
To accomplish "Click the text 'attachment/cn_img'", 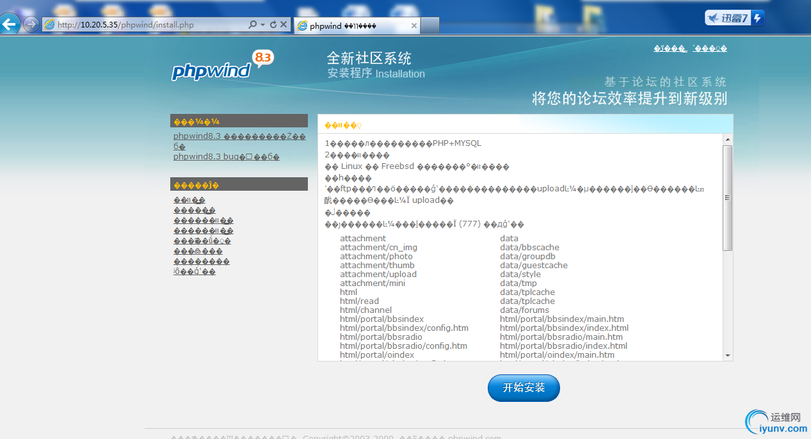I will coord(378,248).
